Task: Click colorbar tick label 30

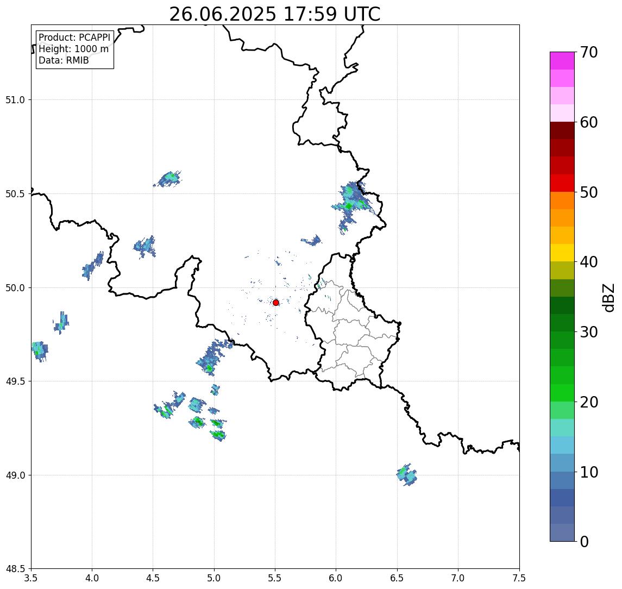Action: 588,332
